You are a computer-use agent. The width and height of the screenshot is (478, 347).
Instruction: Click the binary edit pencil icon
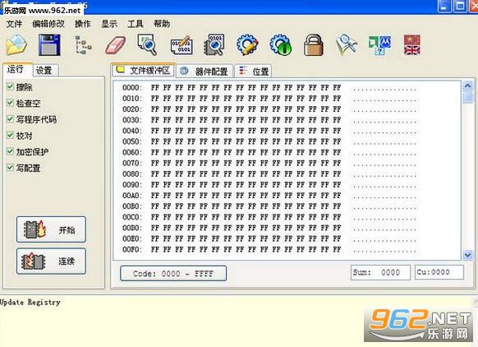pos(182,45)
